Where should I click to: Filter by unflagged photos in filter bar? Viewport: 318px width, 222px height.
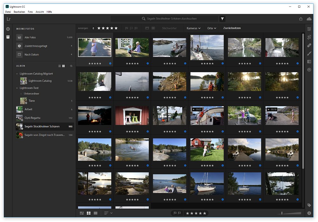click(x=131, y=28)
